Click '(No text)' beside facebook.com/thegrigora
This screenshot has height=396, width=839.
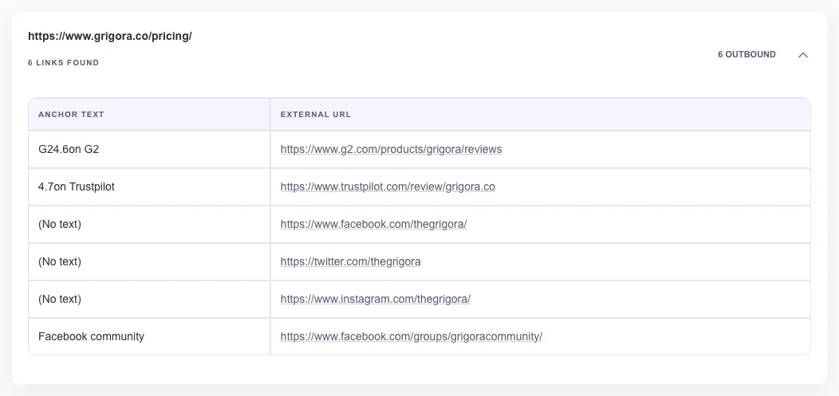(60, 224)
